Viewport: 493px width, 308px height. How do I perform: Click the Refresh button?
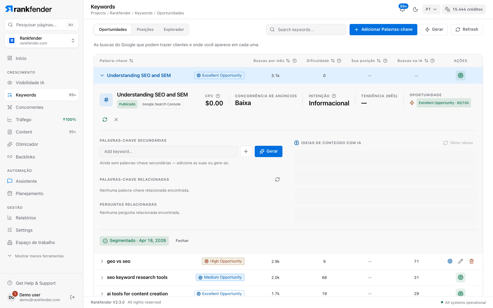pyautogui.click(x=467, y=29)
